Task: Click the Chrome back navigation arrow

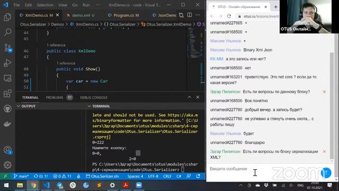Action: click(212, 16)
